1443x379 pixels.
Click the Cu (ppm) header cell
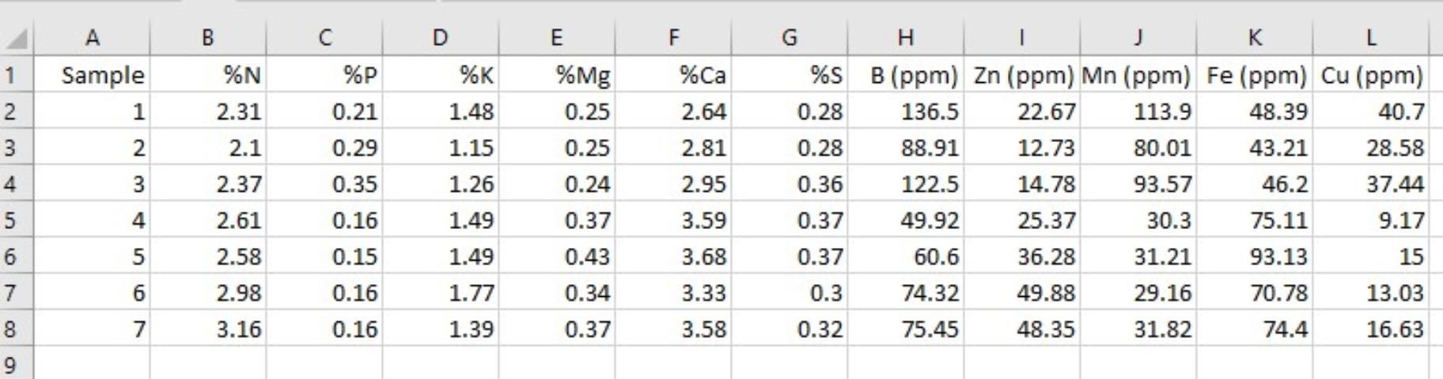[1373, 76]
